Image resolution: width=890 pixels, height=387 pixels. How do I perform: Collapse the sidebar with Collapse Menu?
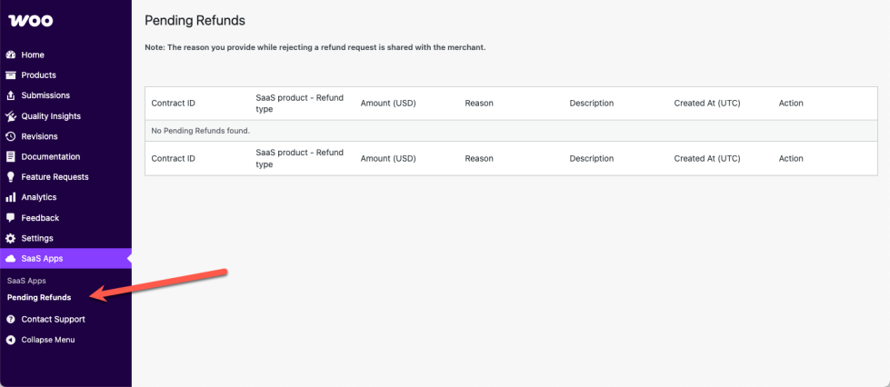pyautogui.click(x=47, y=340)
